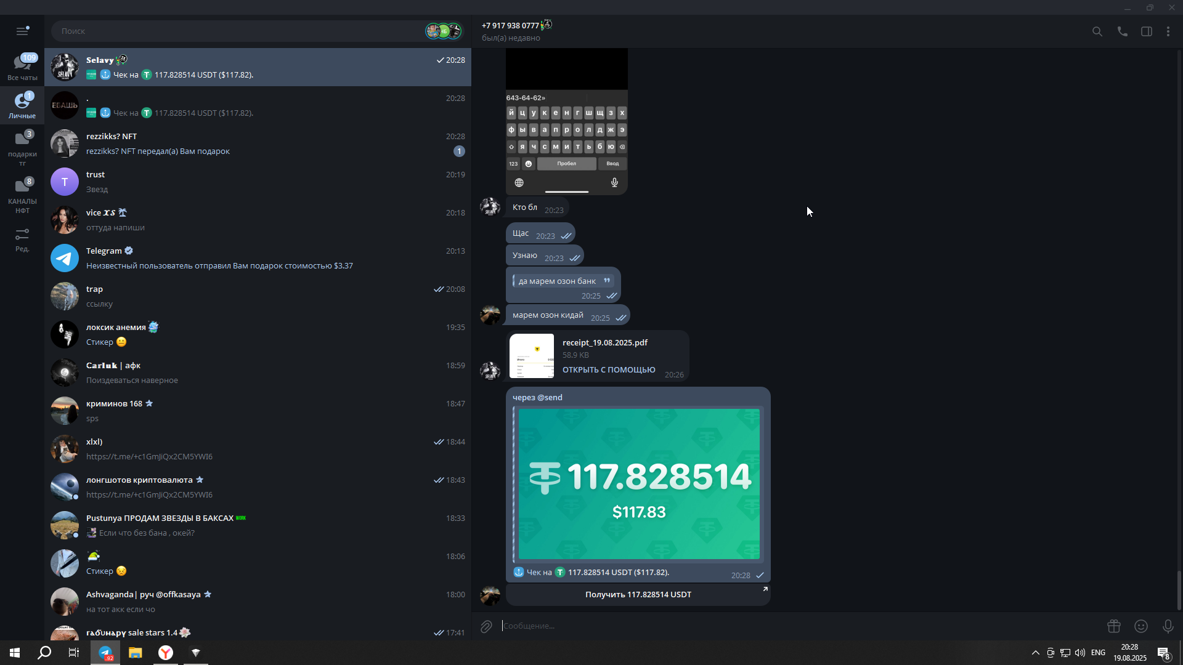The width and height of the screenshot is (1183, 665).
Task: Open the emoji picker smiley icon
Action: (x=1141, y=626)
